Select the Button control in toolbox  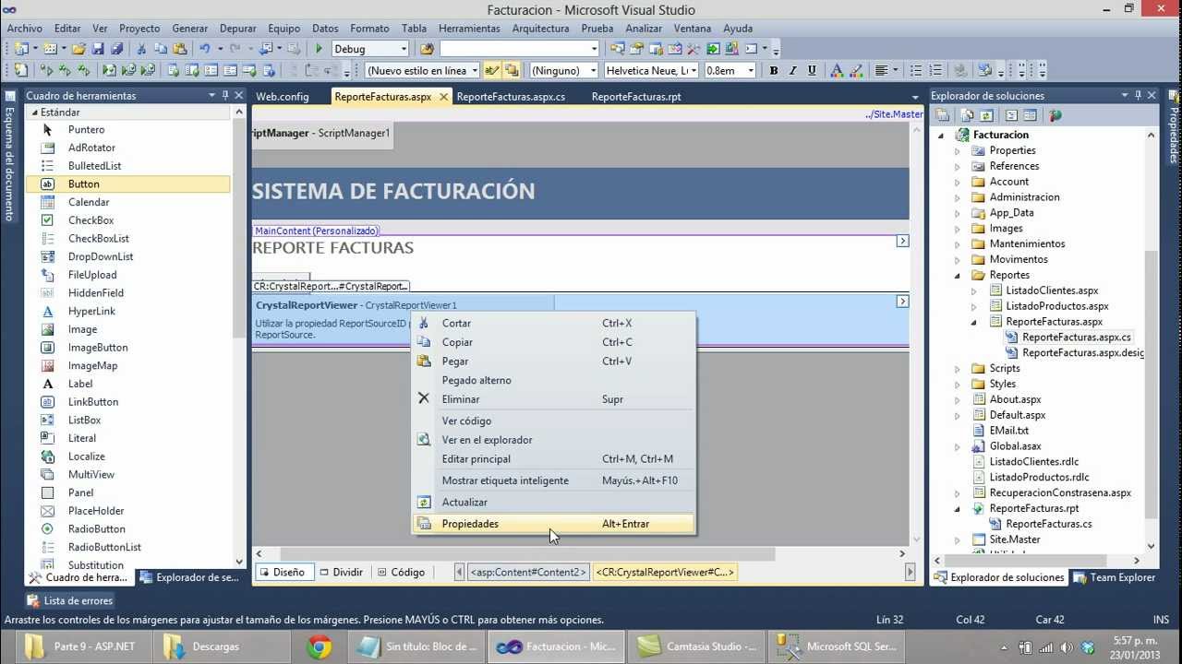pyautogui.click(x=127, y=184)
